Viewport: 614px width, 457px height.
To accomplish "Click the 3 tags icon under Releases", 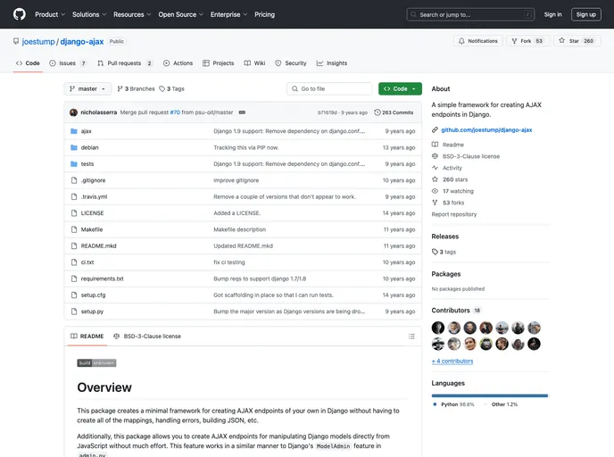I will pos(435,252).
